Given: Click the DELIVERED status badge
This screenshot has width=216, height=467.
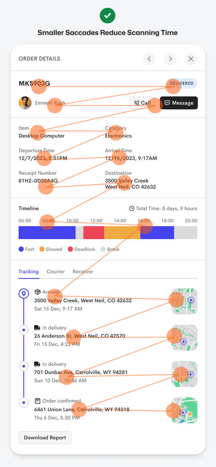Looking at the screenshot, I should (x=181, y=83).
